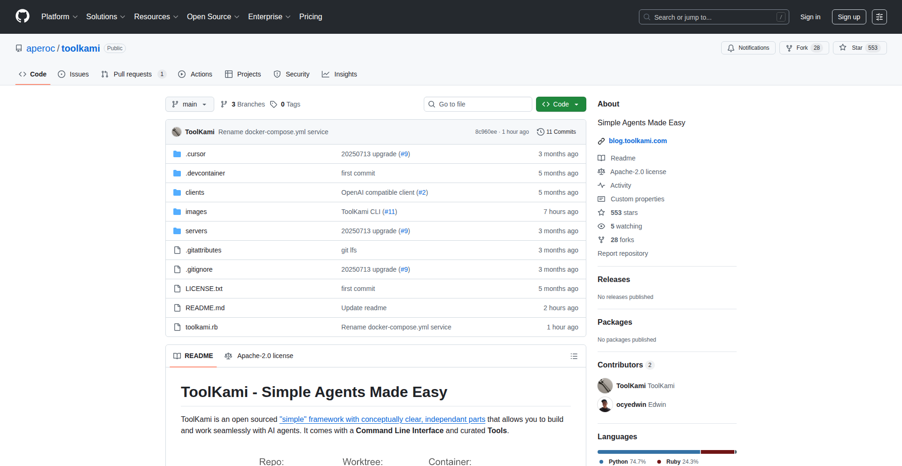The width and height of the screenshot is (902, 466).
Task: Open the Packages section heading
Action: (614, 322)
